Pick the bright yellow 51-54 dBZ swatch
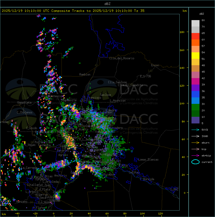 coord(195,56)
